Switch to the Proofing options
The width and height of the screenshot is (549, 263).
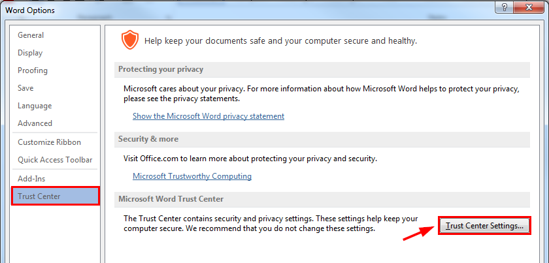coord(33,70)
